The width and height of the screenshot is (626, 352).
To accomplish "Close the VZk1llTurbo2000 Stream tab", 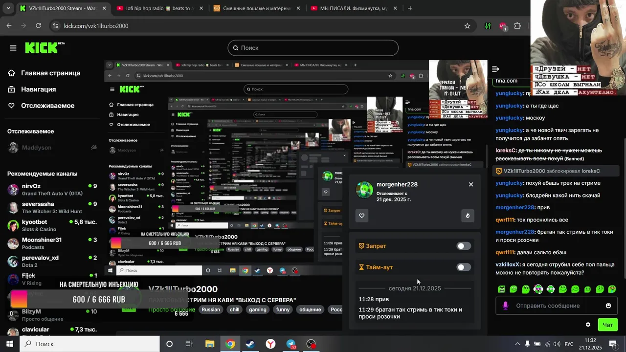I will [x=104, y=8].
